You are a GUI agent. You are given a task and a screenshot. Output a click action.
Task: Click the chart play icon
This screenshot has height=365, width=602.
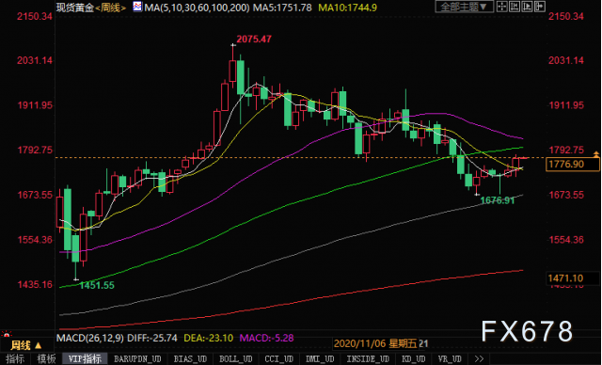[527, 7]
